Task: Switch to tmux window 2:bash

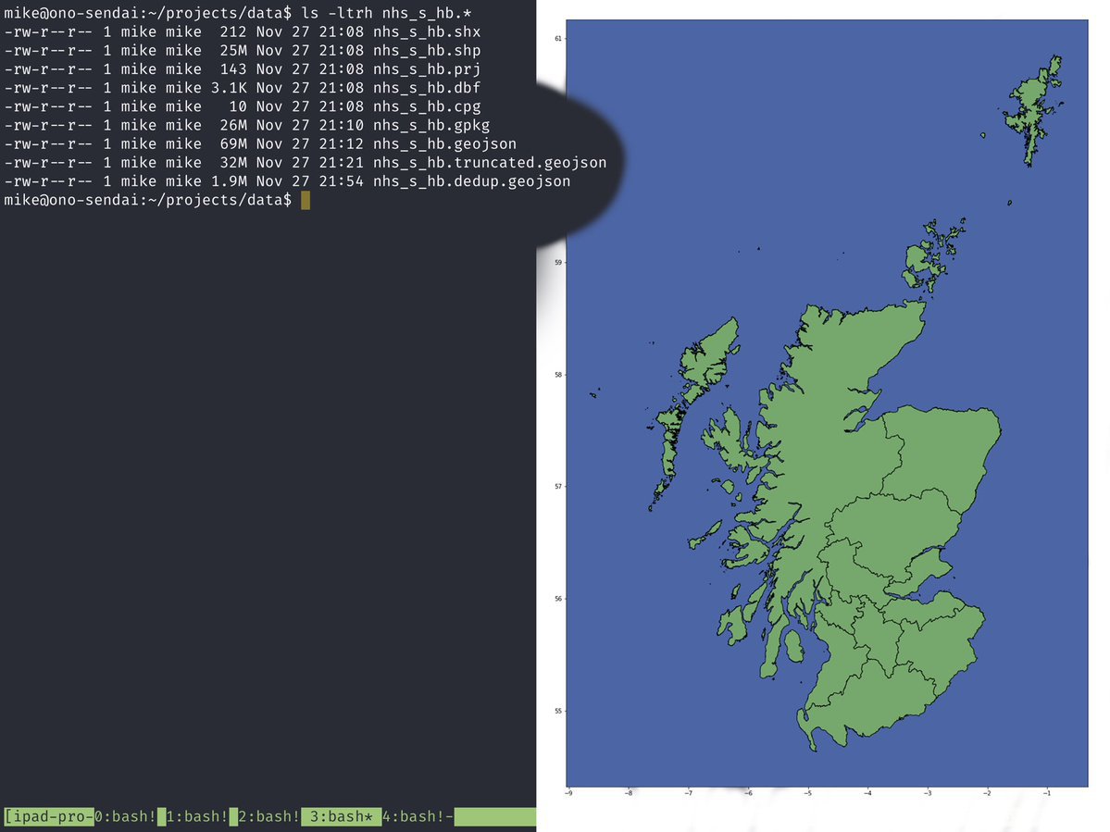Action: tap(268, 816)
